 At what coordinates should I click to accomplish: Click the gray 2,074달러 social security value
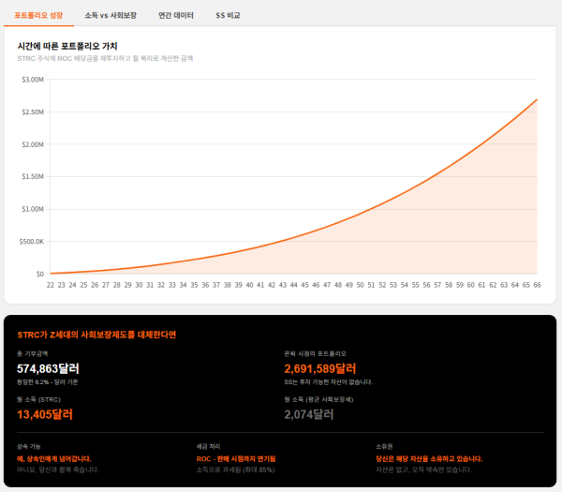click(309, 413)
